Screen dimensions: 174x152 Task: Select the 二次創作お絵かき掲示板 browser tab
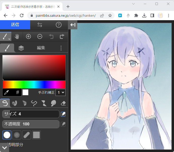pos(32,7)
